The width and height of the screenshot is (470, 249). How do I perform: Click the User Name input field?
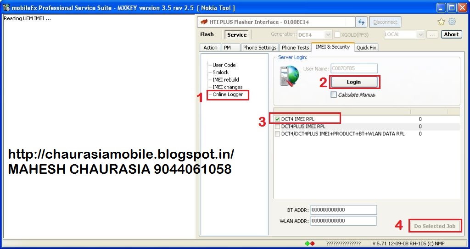(x=354, y=68)
